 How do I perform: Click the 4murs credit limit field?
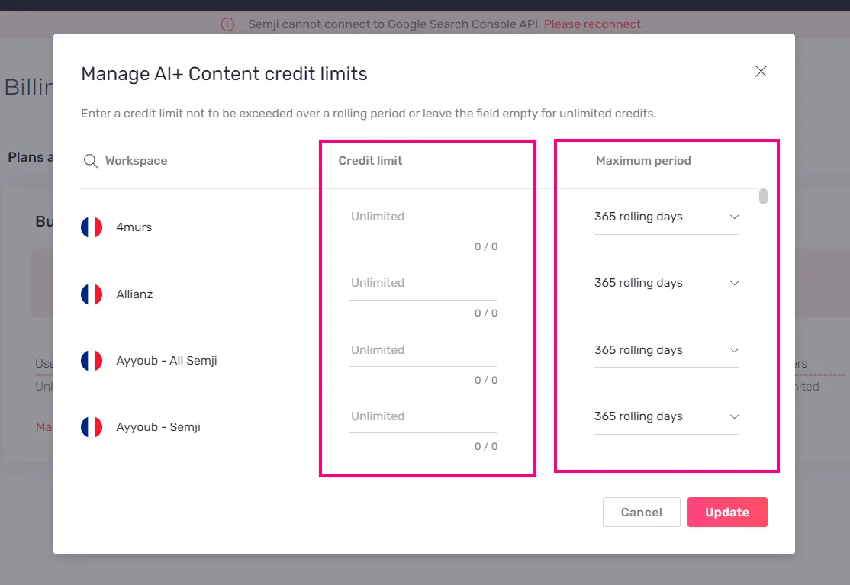(423, 217)
